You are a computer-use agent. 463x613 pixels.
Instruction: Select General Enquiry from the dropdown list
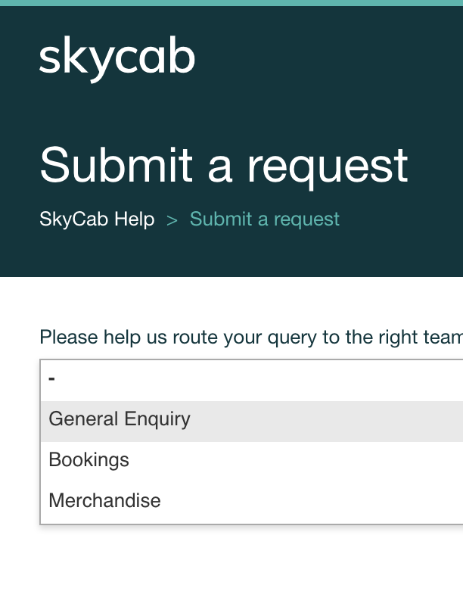pyautogui.click(x=120, y=419)
